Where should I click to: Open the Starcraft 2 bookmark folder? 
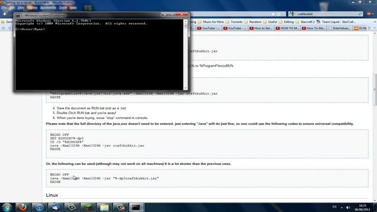305,22
